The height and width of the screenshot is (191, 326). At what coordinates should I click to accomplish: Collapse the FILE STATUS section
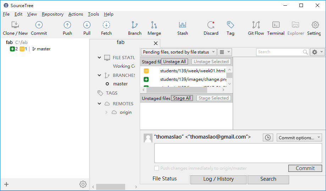(99, 57)
